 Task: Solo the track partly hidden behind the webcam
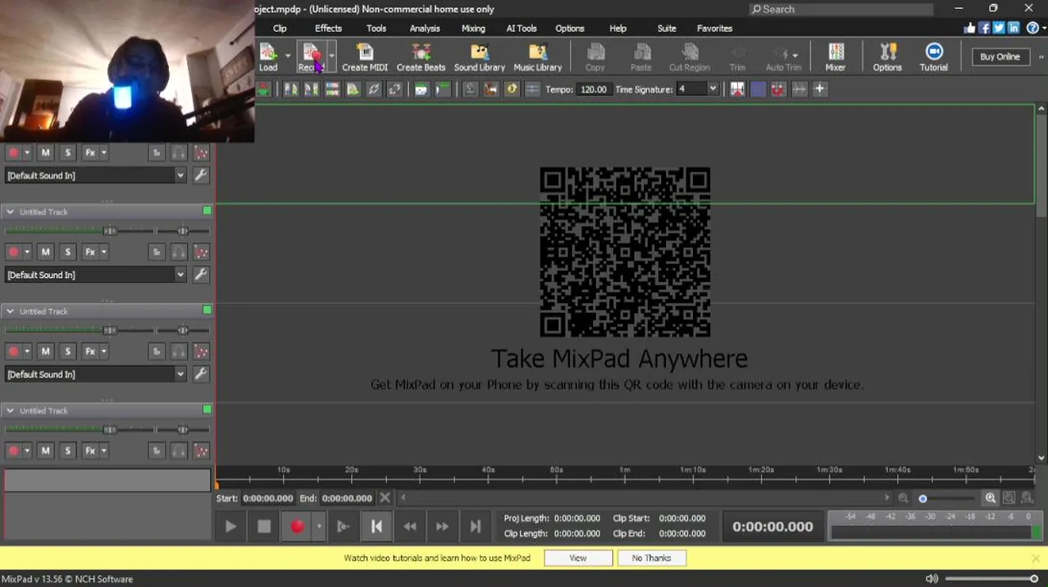point(68,152)
